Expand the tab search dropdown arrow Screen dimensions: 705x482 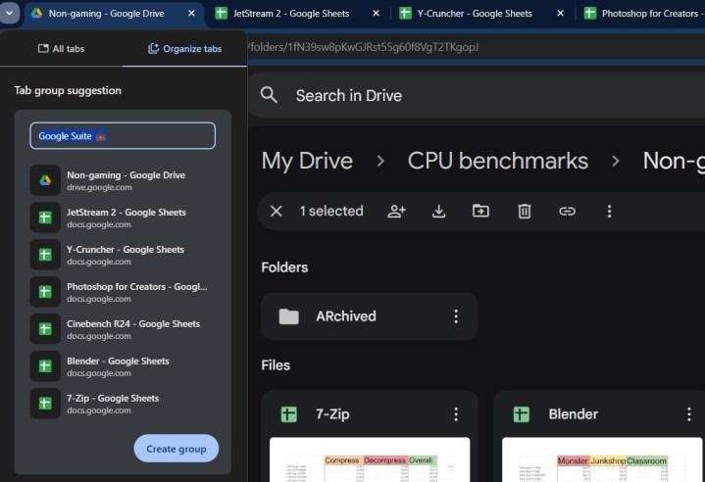point(10,14)
